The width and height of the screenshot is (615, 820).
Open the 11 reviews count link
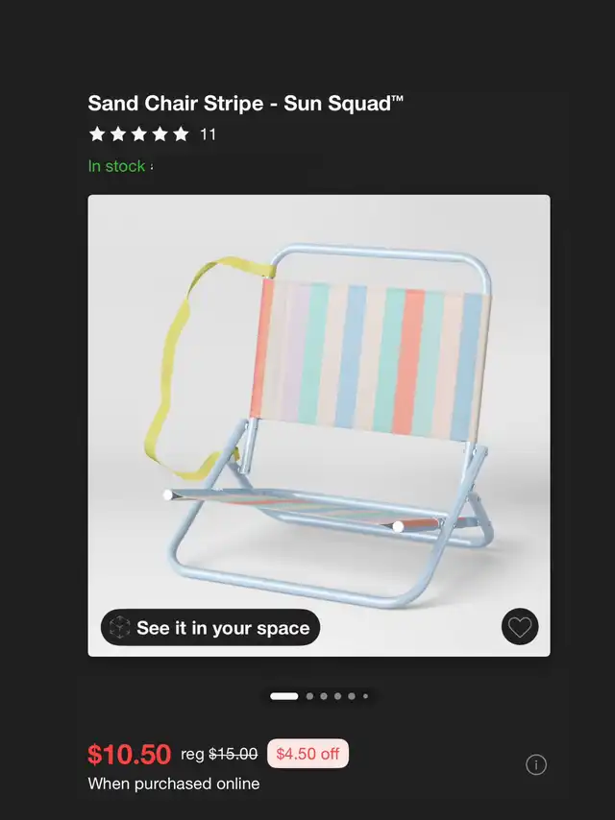point(208,135)
